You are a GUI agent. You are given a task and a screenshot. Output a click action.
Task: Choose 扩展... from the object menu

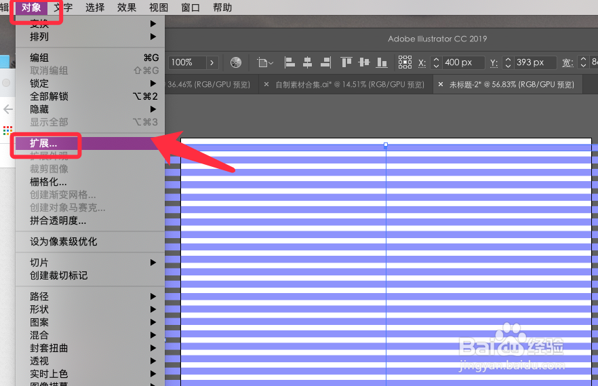pos(90,143)
